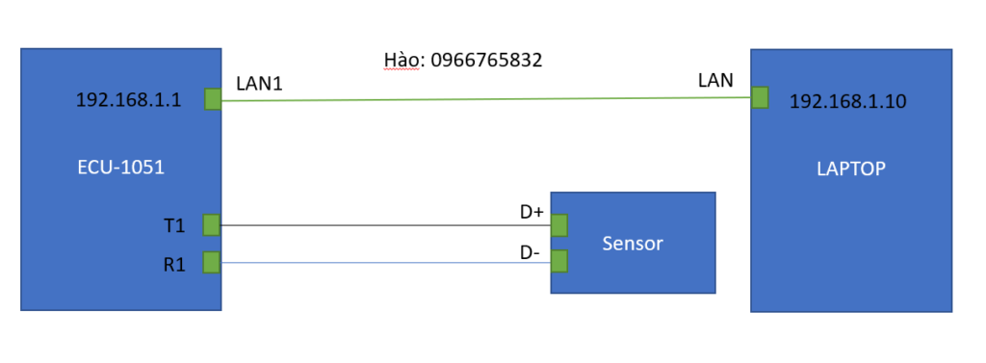The width and height of the screenshot is (986, 363).
Task: Select the Sensor box
Action: point(634,243)
